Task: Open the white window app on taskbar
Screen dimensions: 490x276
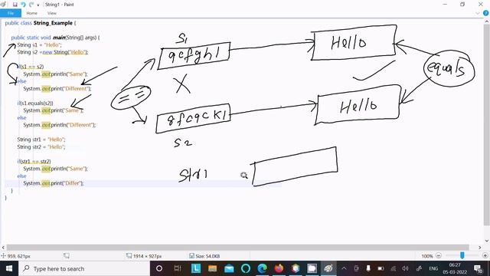Action: 312,268
